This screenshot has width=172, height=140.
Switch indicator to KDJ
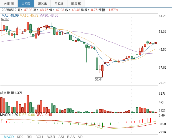pos(20,137)
